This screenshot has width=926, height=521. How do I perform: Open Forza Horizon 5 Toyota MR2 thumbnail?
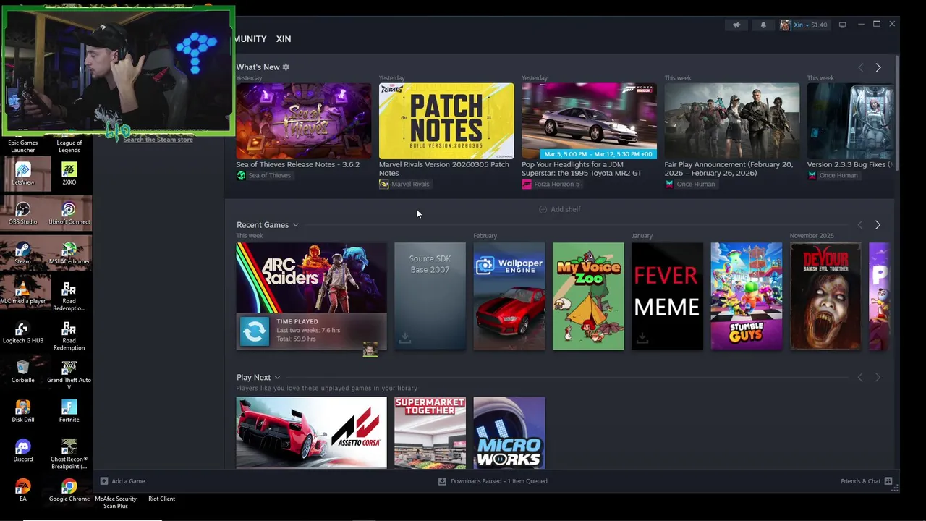589,121
